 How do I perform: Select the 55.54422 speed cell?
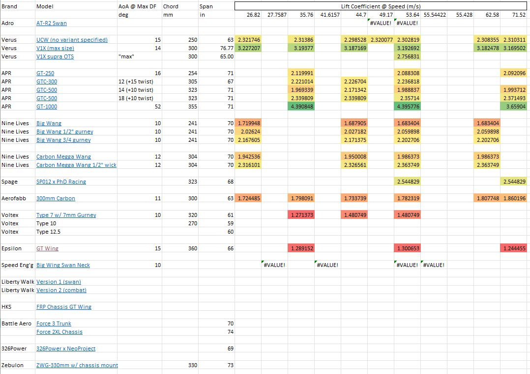pyautogui.click(x=434, y=15)
